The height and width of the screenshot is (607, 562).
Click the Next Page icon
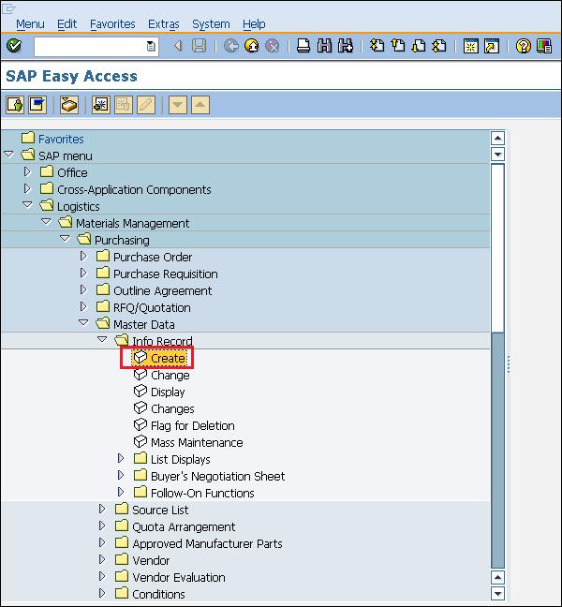pos(419,46)
